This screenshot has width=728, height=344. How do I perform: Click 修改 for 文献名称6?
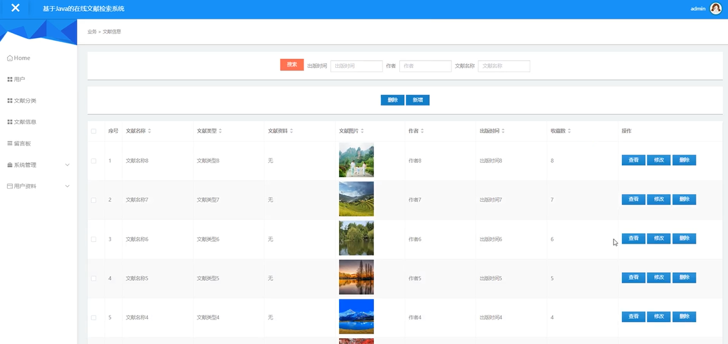(658, 239)
